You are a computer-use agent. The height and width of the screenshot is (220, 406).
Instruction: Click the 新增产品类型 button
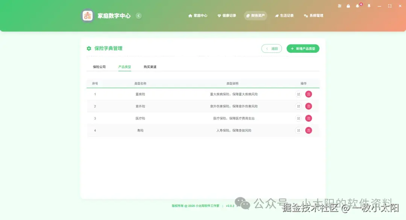pyautogui.click(x=303, y=48)
